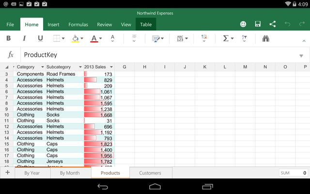
Task: Switch to the By Month sheet
Action: coord(70,173)
